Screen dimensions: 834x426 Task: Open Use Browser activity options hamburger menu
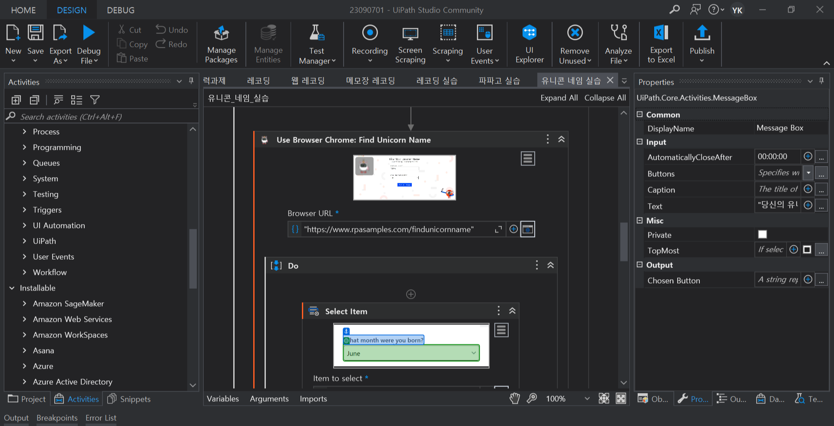point(528,159)
